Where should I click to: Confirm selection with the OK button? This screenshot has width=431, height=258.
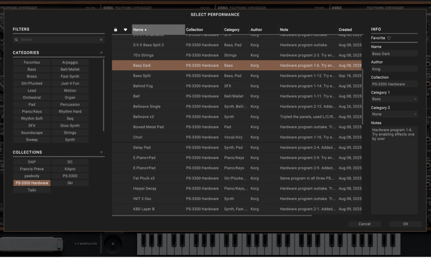tap(405, 224)
